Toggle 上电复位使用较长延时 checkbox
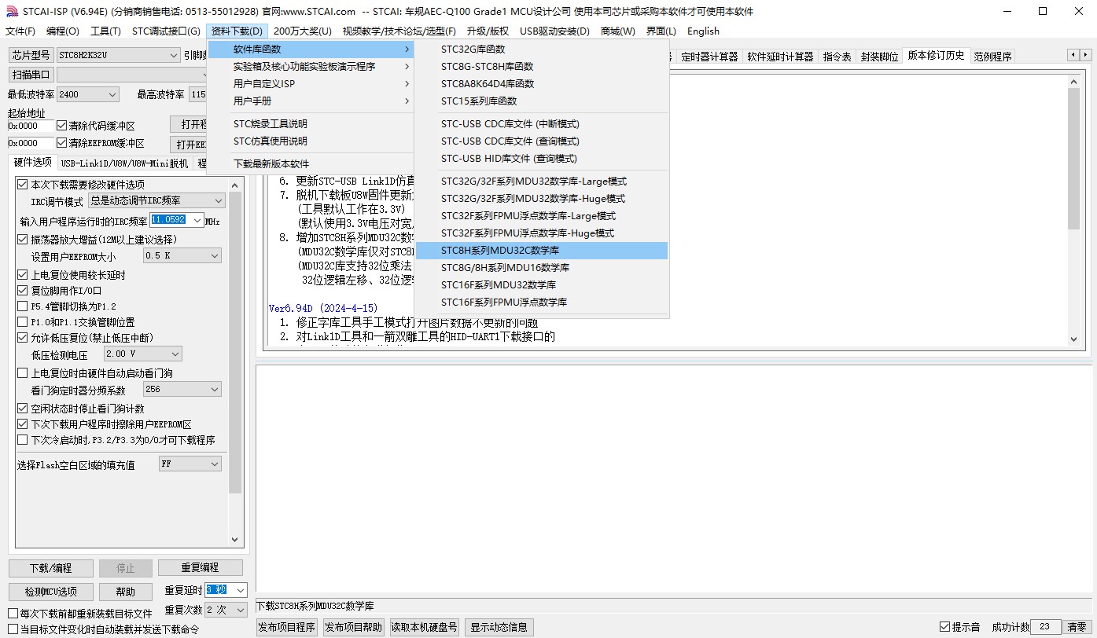This screenshot has height=638, width=1097. pos(23,275)
